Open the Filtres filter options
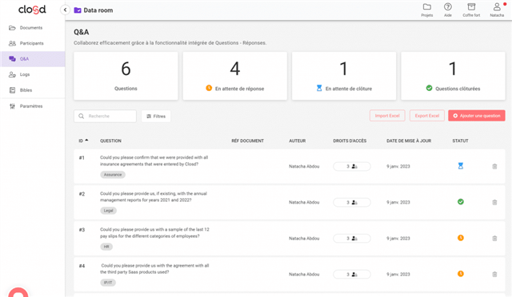Screen dimensions: 512x297 [156, 116]
